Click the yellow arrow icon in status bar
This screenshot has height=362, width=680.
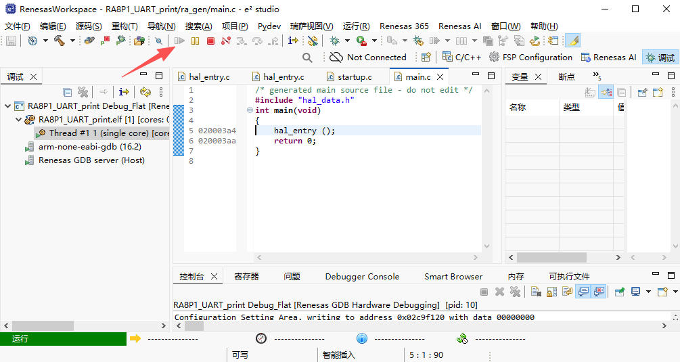coord(135,338)
